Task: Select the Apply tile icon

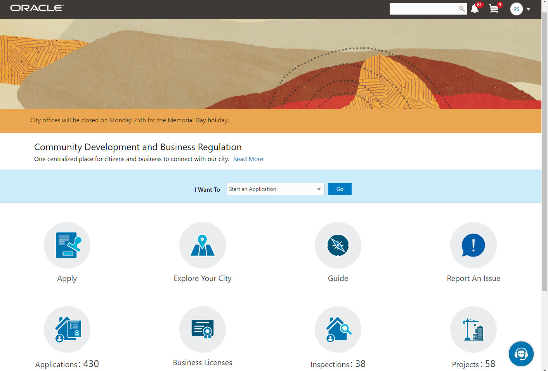Action: pos(67,245)
